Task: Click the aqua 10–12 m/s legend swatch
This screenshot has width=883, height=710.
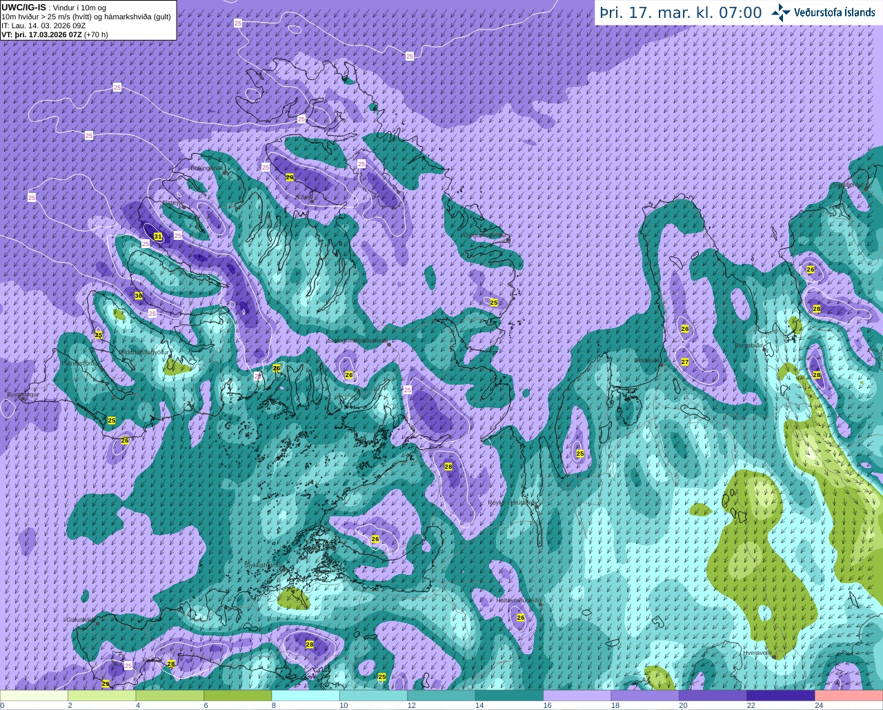Action: [373, 696]
